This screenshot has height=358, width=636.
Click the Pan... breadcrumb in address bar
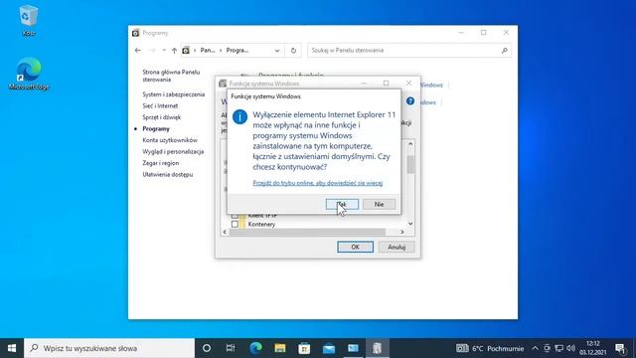click(208, 51)
